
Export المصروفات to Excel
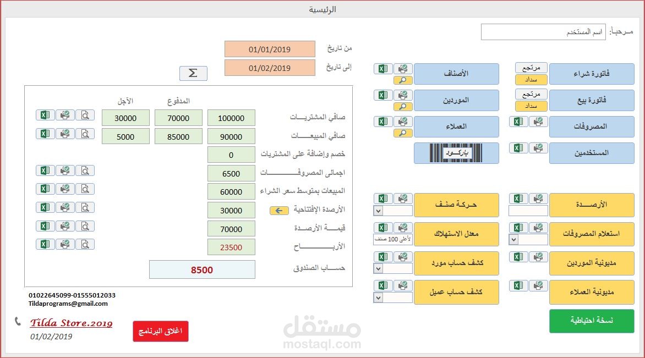pos(518,121)
